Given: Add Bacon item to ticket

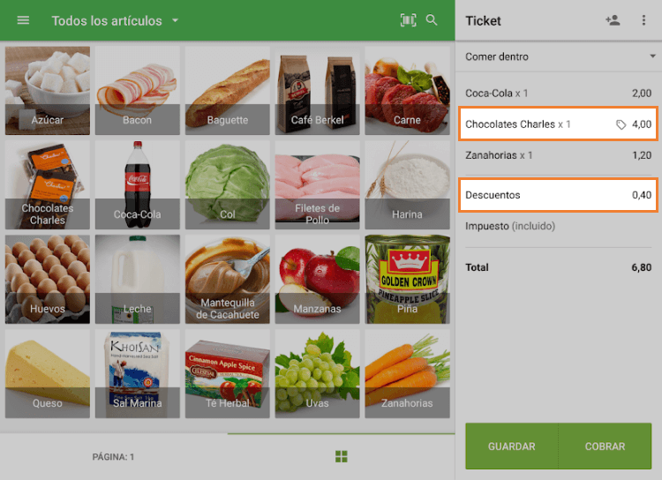Looking at the screenshot, I should 137,91.
